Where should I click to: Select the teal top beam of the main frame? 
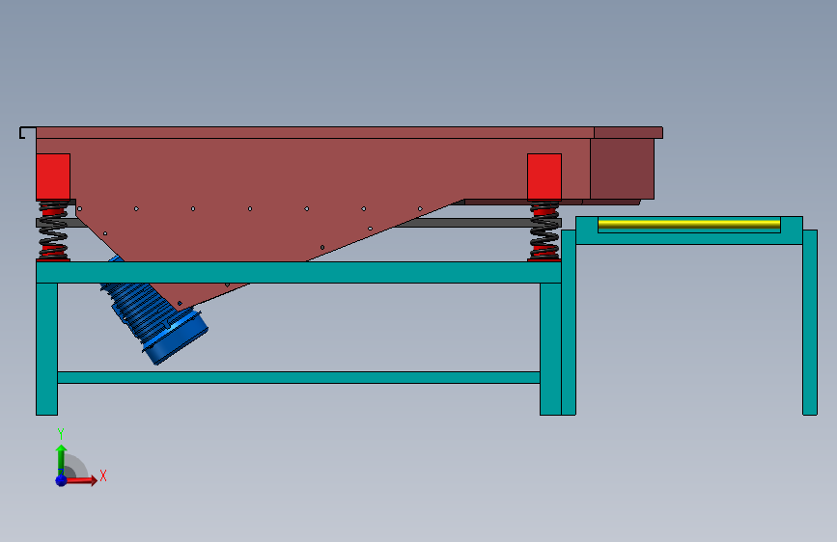[x=298, y=272]
